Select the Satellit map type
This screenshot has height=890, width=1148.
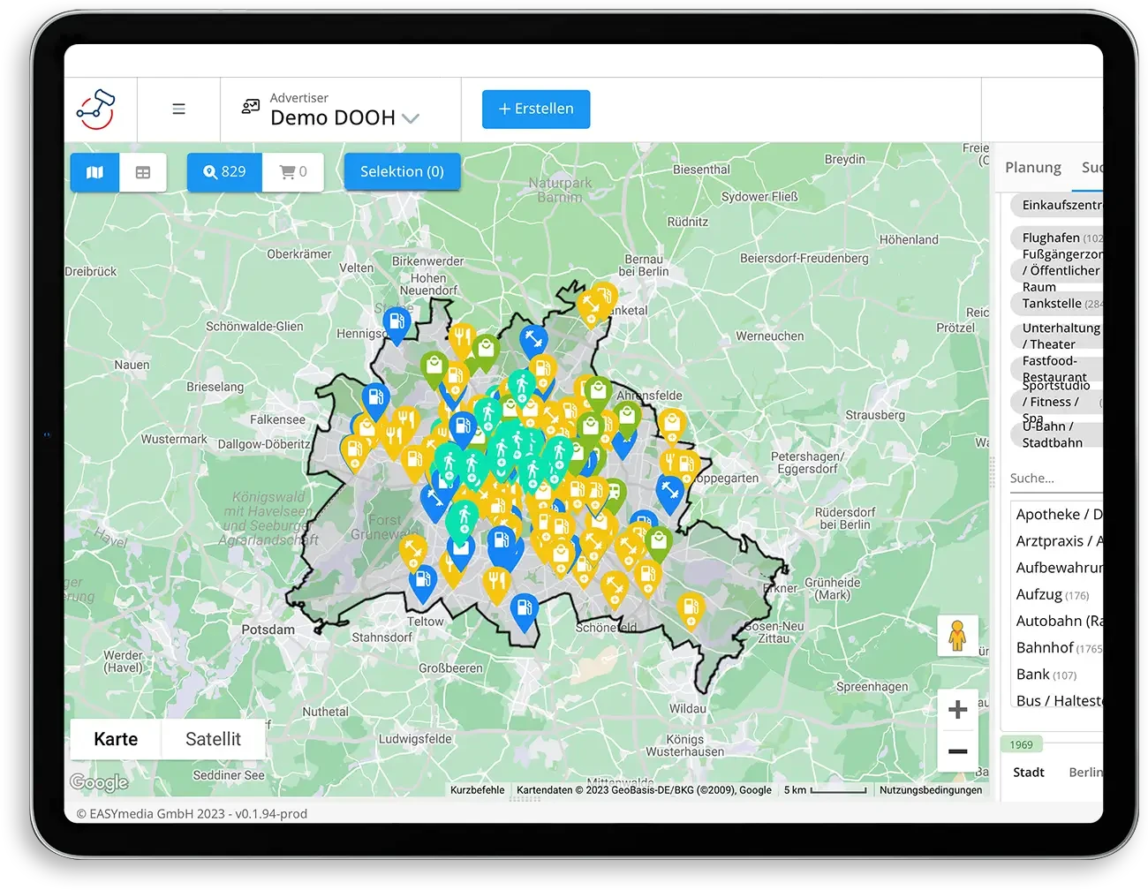point(213,739)
